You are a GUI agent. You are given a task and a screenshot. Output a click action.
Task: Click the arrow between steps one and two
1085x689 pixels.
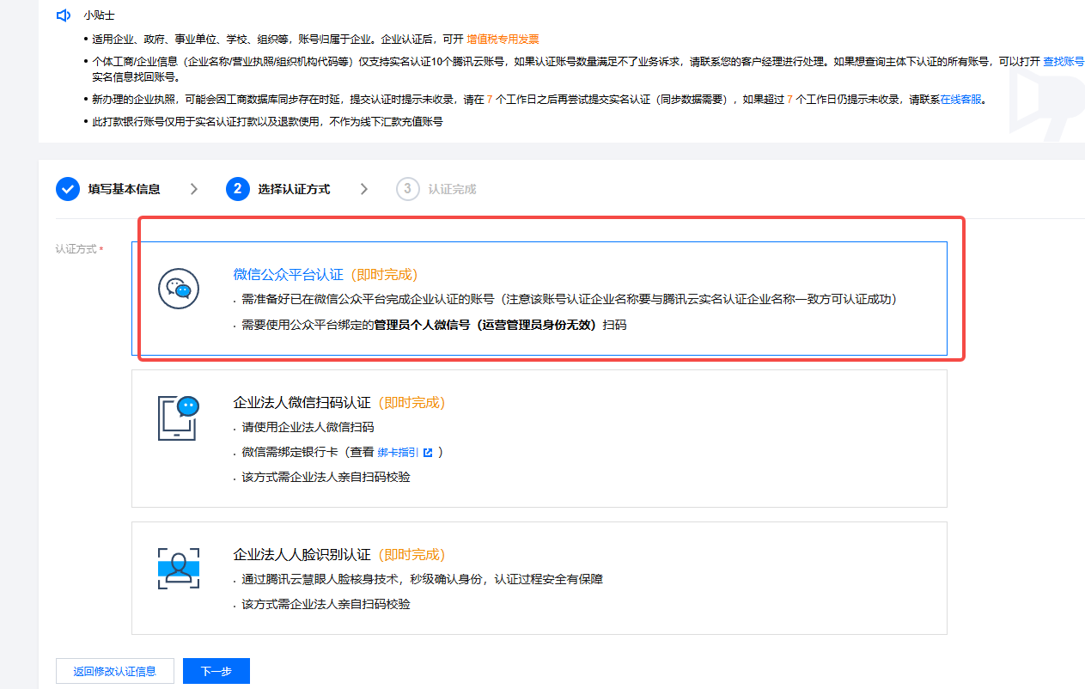194,189
